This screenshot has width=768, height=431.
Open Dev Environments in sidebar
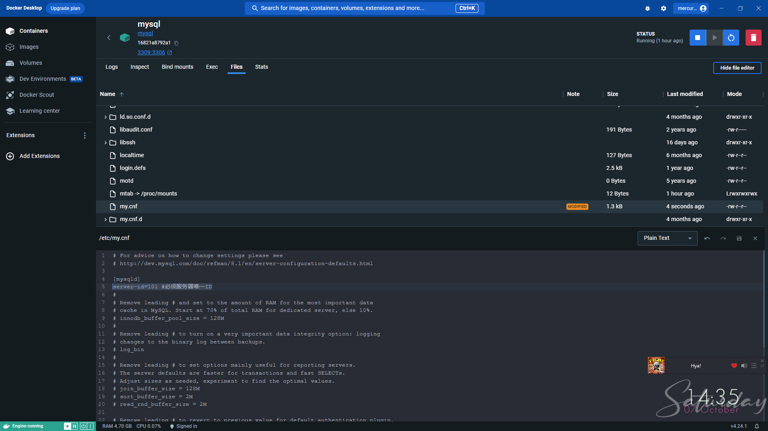pyautogui.click(x=48, y=79)
